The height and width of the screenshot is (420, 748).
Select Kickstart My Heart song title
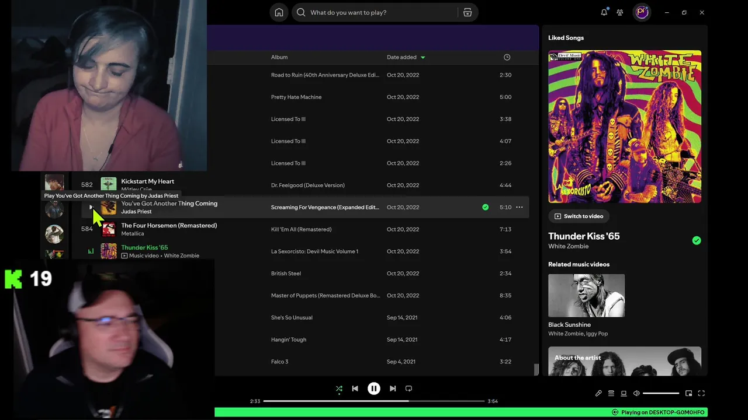[147, 181]
